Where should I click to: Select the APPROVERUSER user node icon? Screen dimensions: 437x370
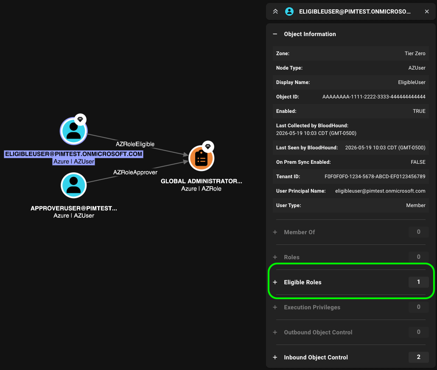point(73,185)
